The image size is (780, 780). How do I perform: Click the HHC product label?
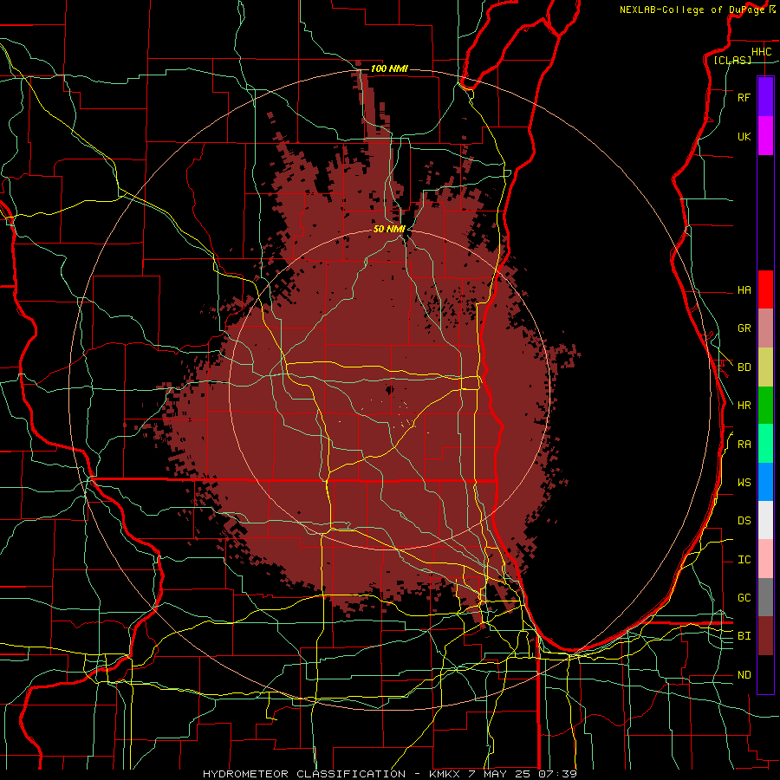point(761,52)
